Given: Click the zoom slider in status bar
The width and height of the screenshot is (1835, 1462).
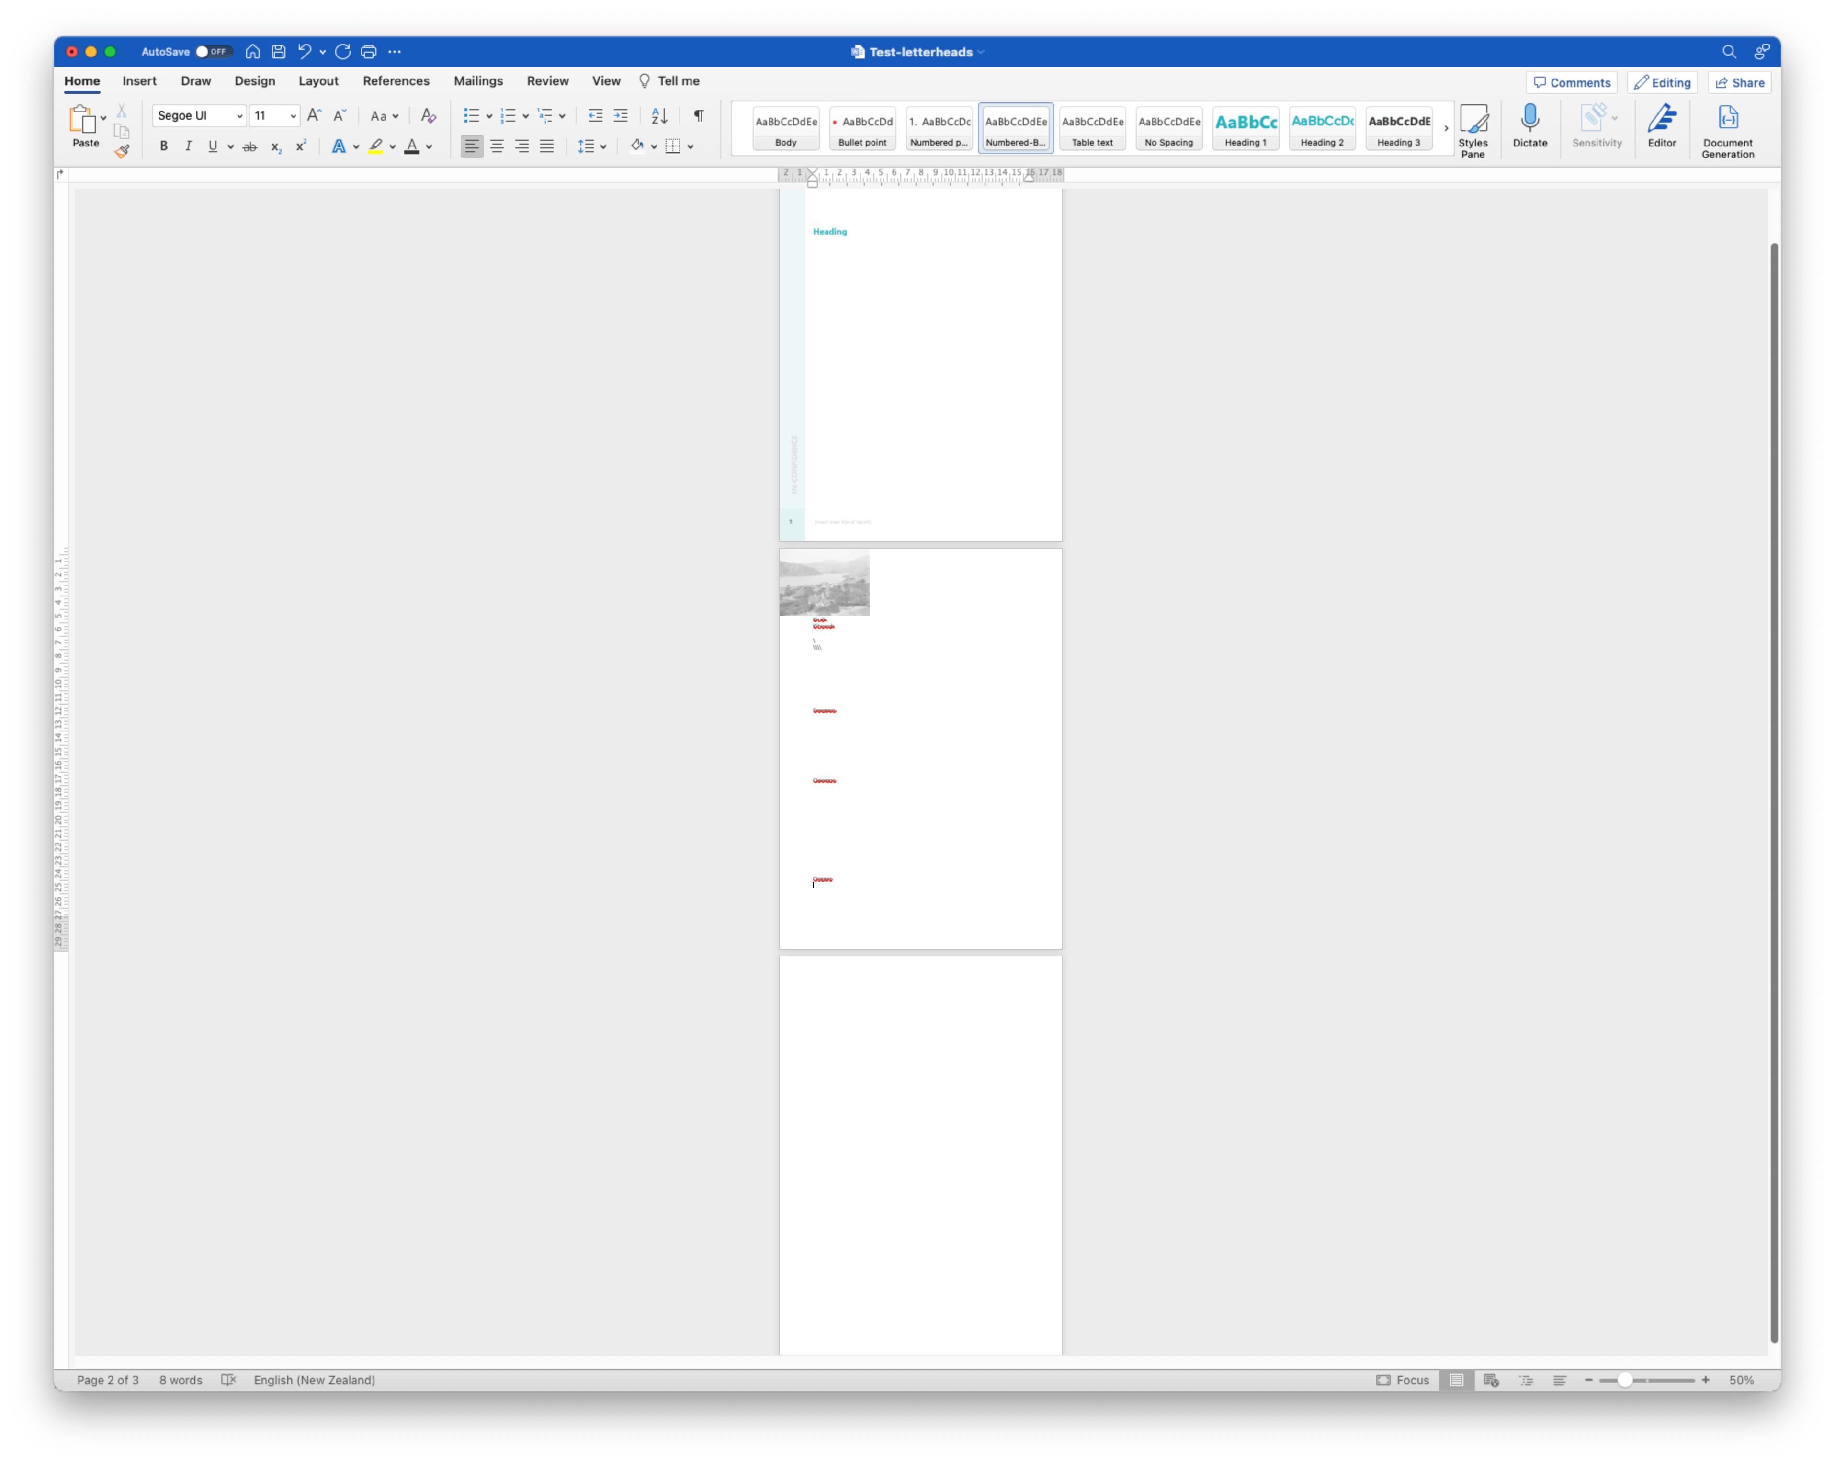Looking at the screenshot, I should (1624, 1380).
